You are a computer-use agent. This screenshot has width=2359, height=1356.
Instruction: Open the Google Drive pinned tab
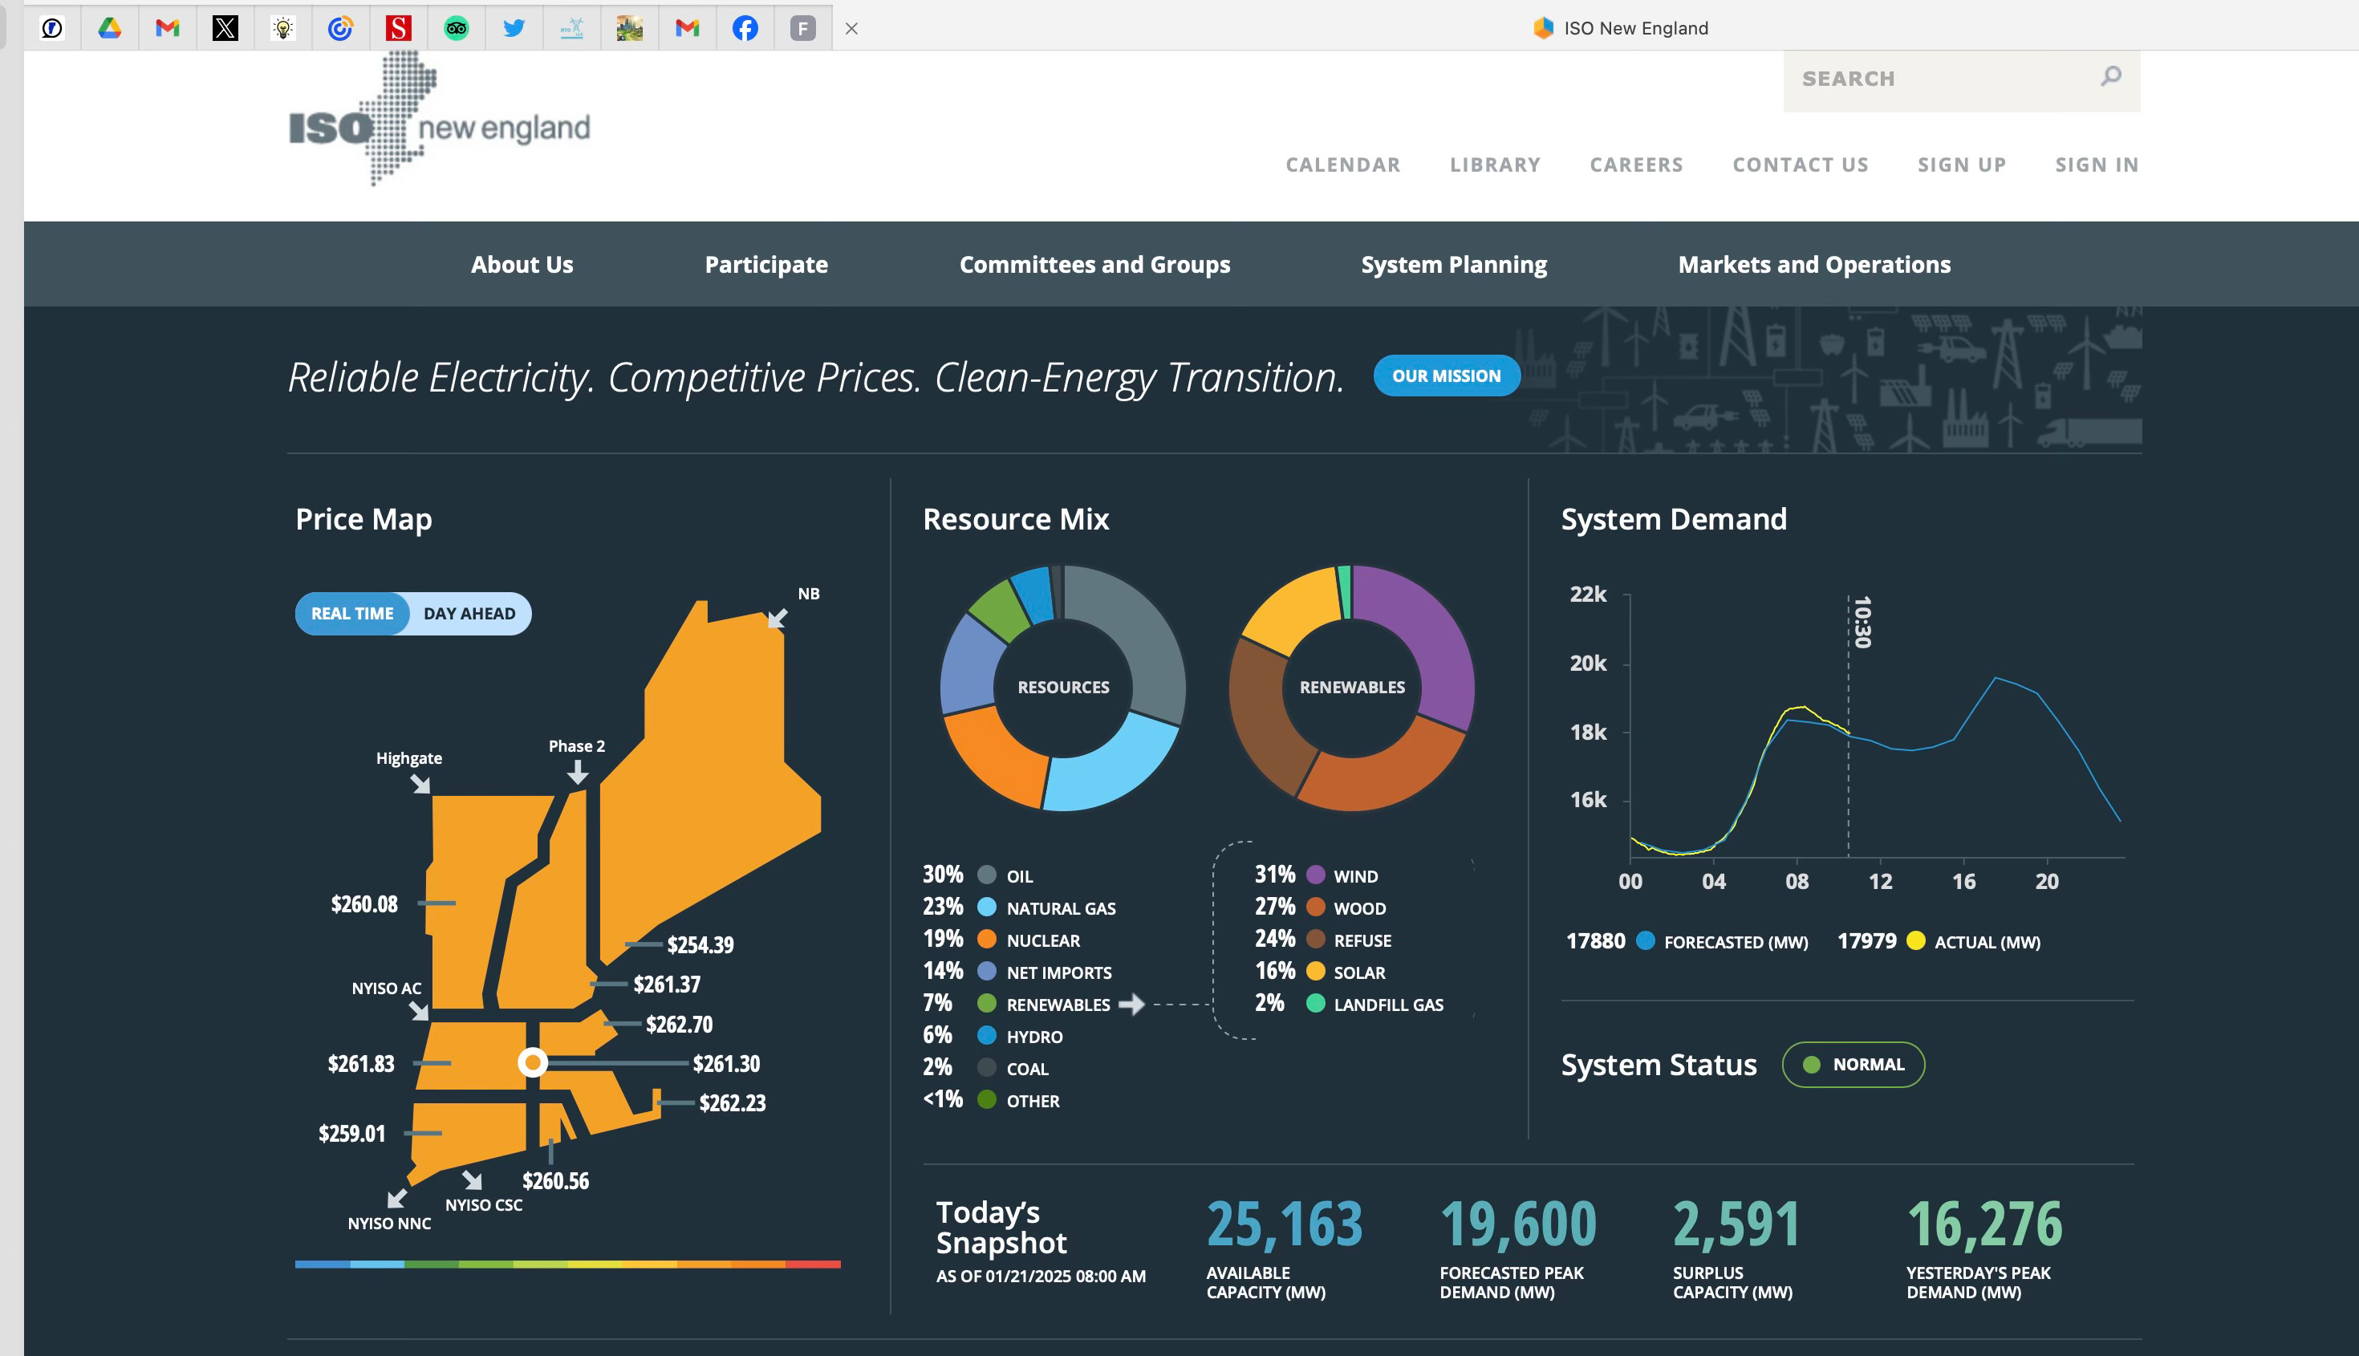tap(110, 28)
